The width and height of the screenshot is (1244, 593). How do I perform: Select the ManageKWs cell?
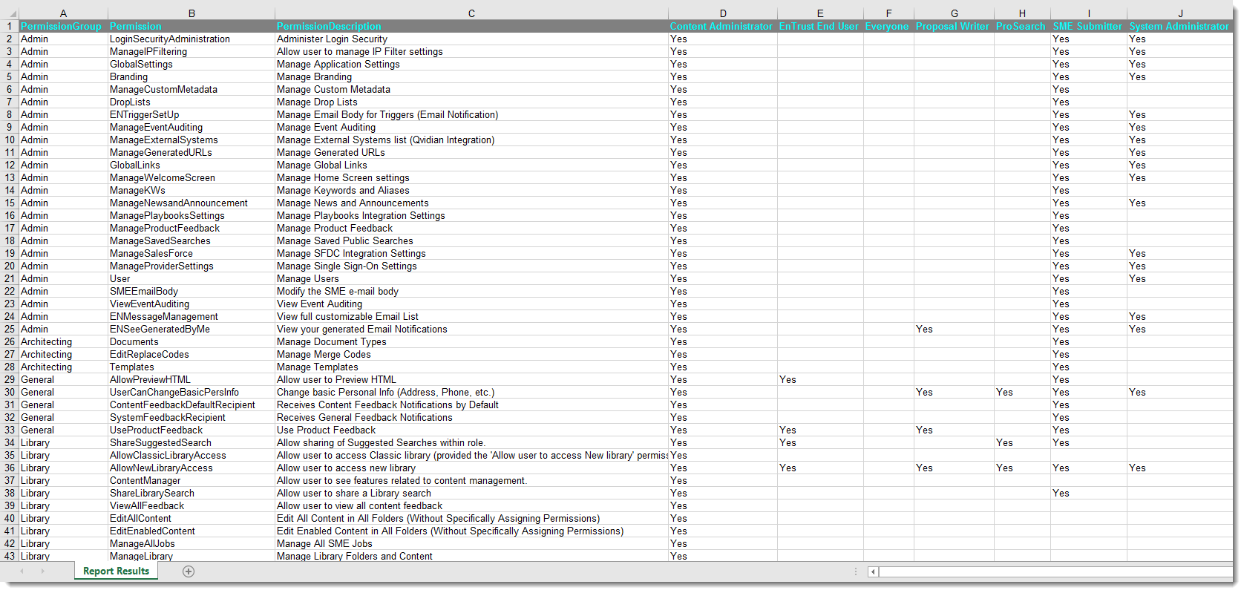tap(191, 190)
